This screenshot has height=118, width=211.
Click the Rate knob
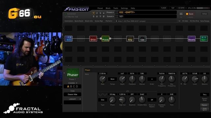[103, 79]
